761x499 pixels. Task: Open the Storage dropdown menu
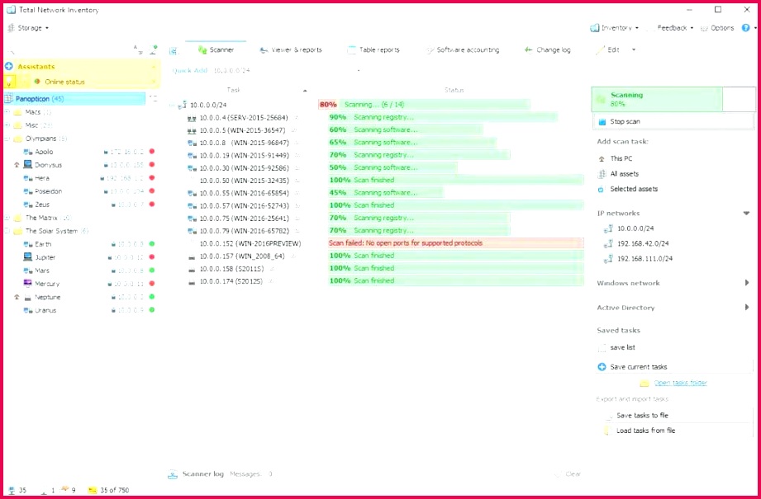pyautogui.click(x=28, y=28)
